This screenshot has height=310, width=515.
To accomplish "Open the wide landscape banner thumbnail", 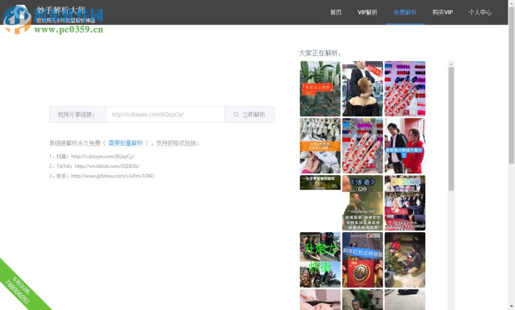I will (320, 183).
